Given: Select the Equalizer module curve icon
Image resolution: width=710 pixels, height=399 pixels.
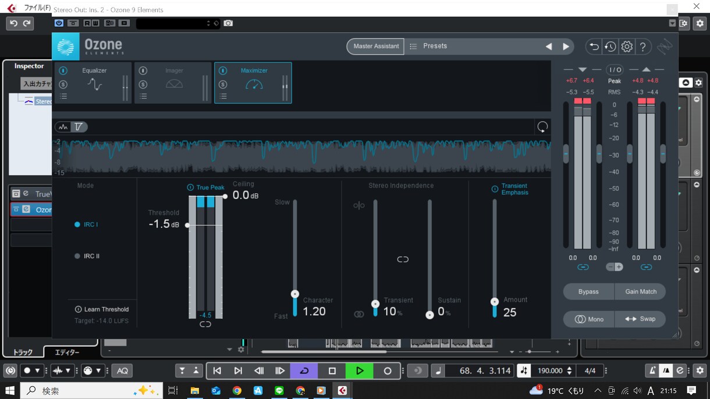Looking at the screenshot, I should point(94,85).
